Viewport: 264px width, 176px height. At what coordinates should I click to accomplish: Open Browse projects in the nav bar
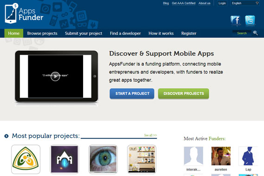pos(42,33)
